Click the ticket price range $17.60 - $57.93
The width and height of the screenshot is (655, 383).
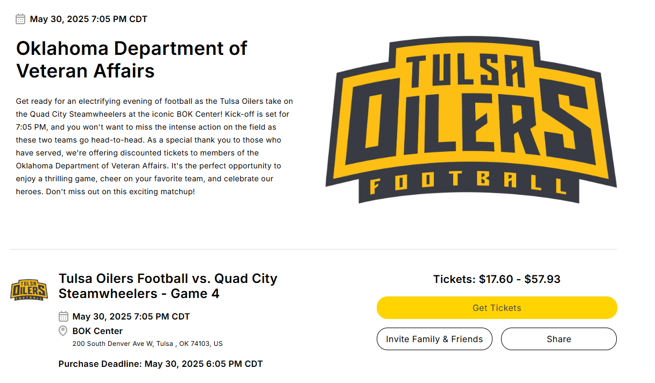coord(497,279)
